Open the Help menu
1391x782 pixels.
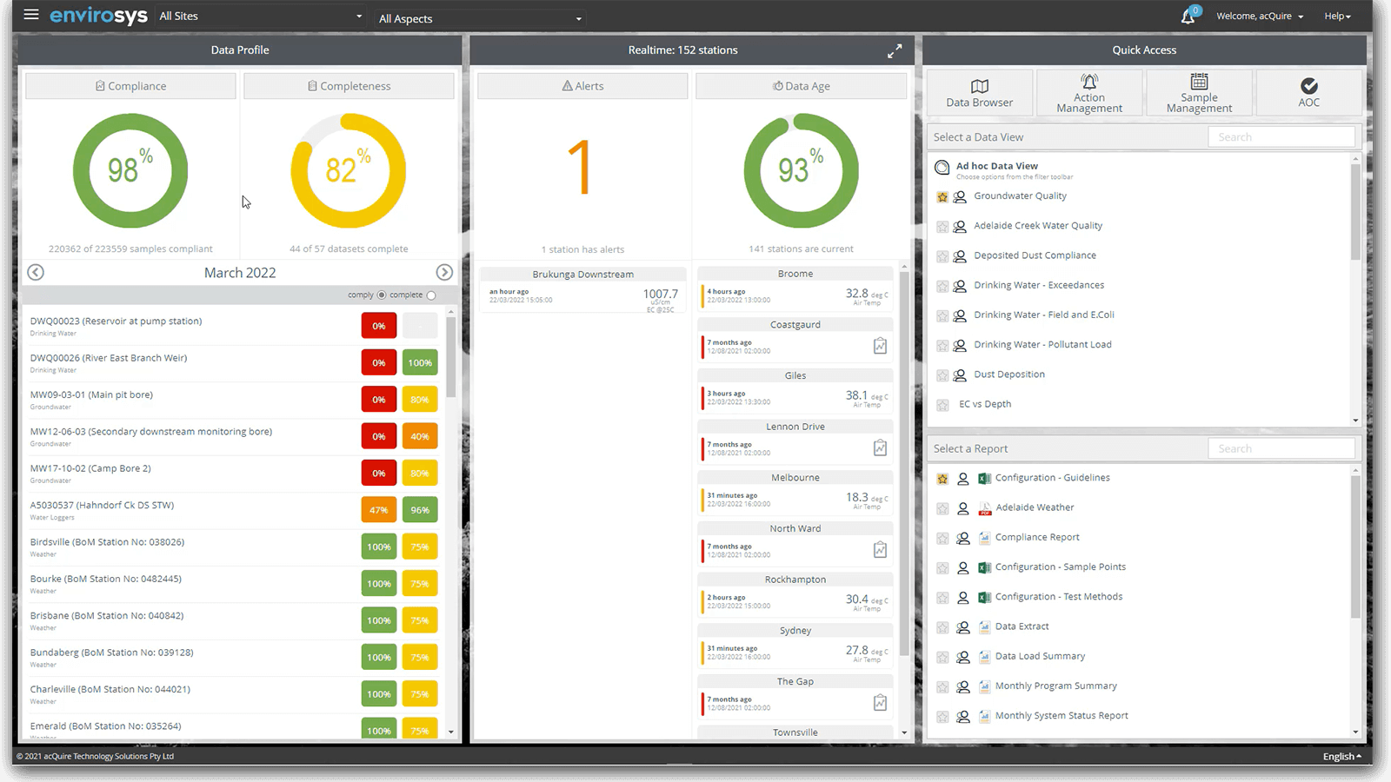1337,17
